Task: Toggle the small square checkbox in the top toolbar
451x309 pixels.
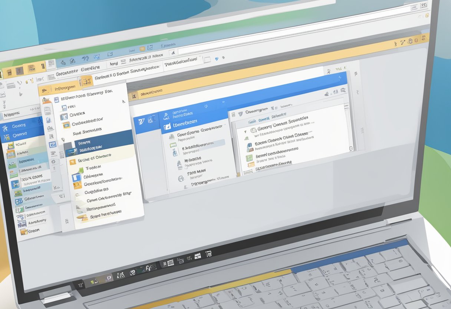Action: [x=207, y=59]
